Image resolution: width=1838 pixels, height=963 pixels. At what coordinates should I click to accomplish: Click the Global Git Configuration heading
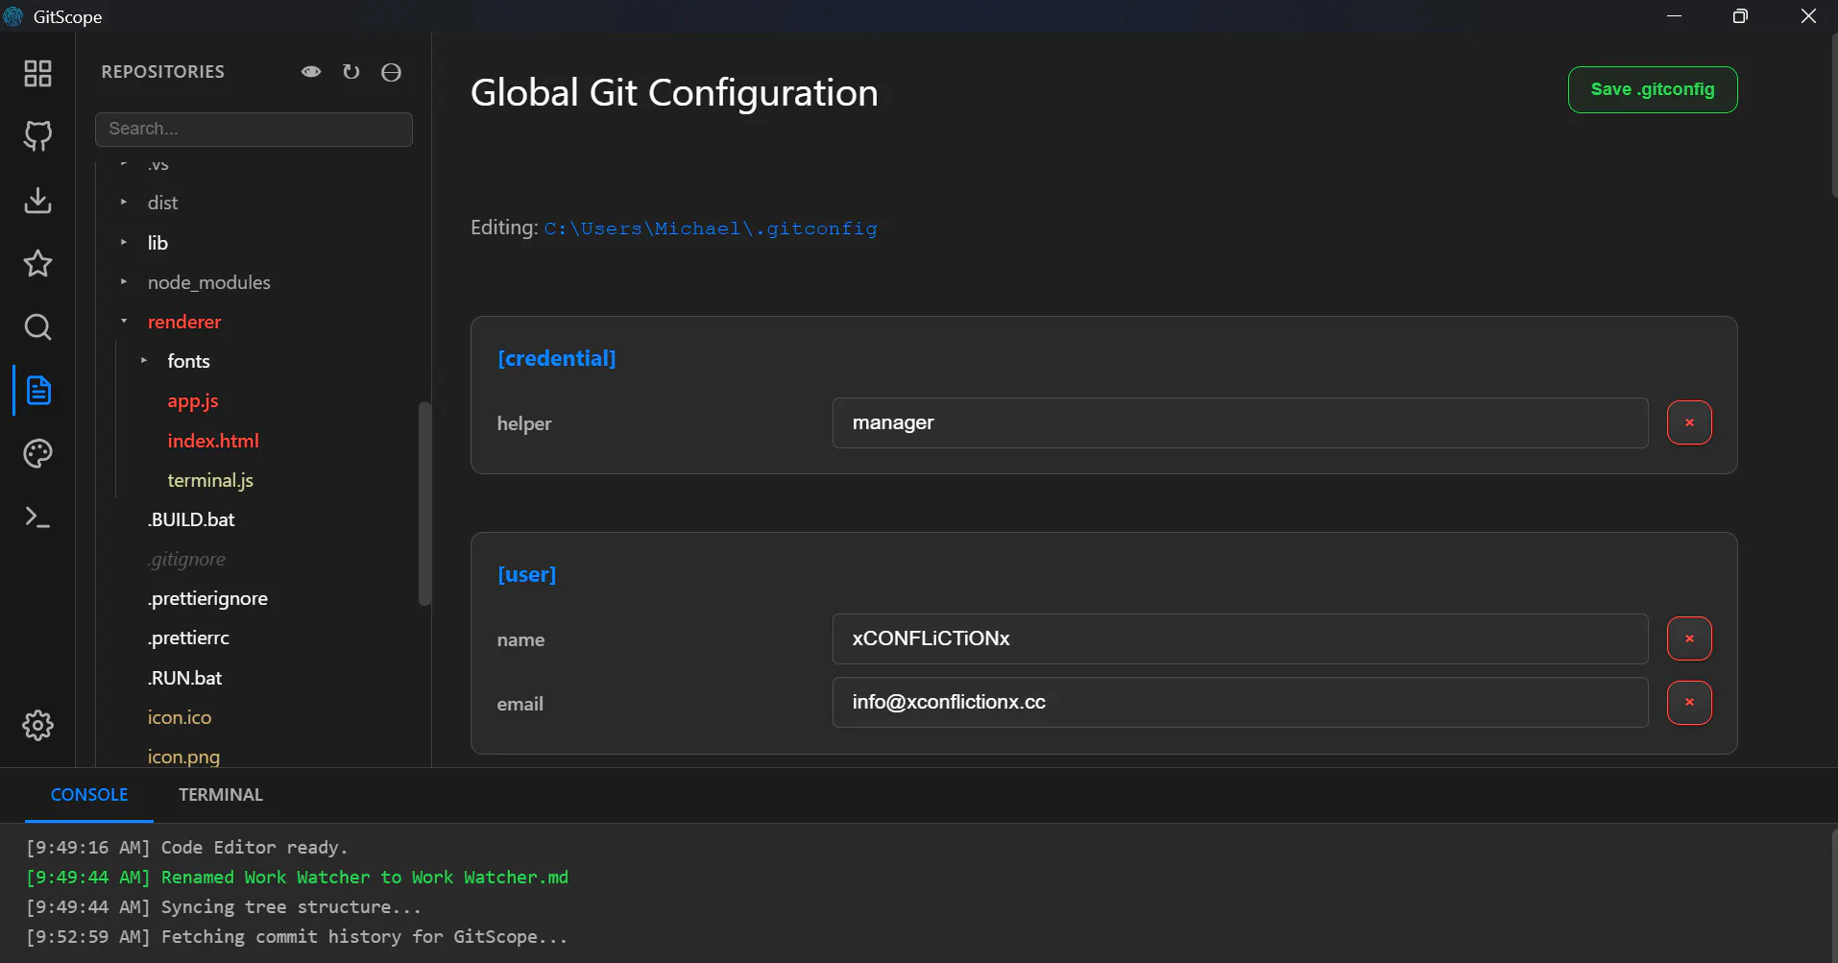[x=674, y=93]
